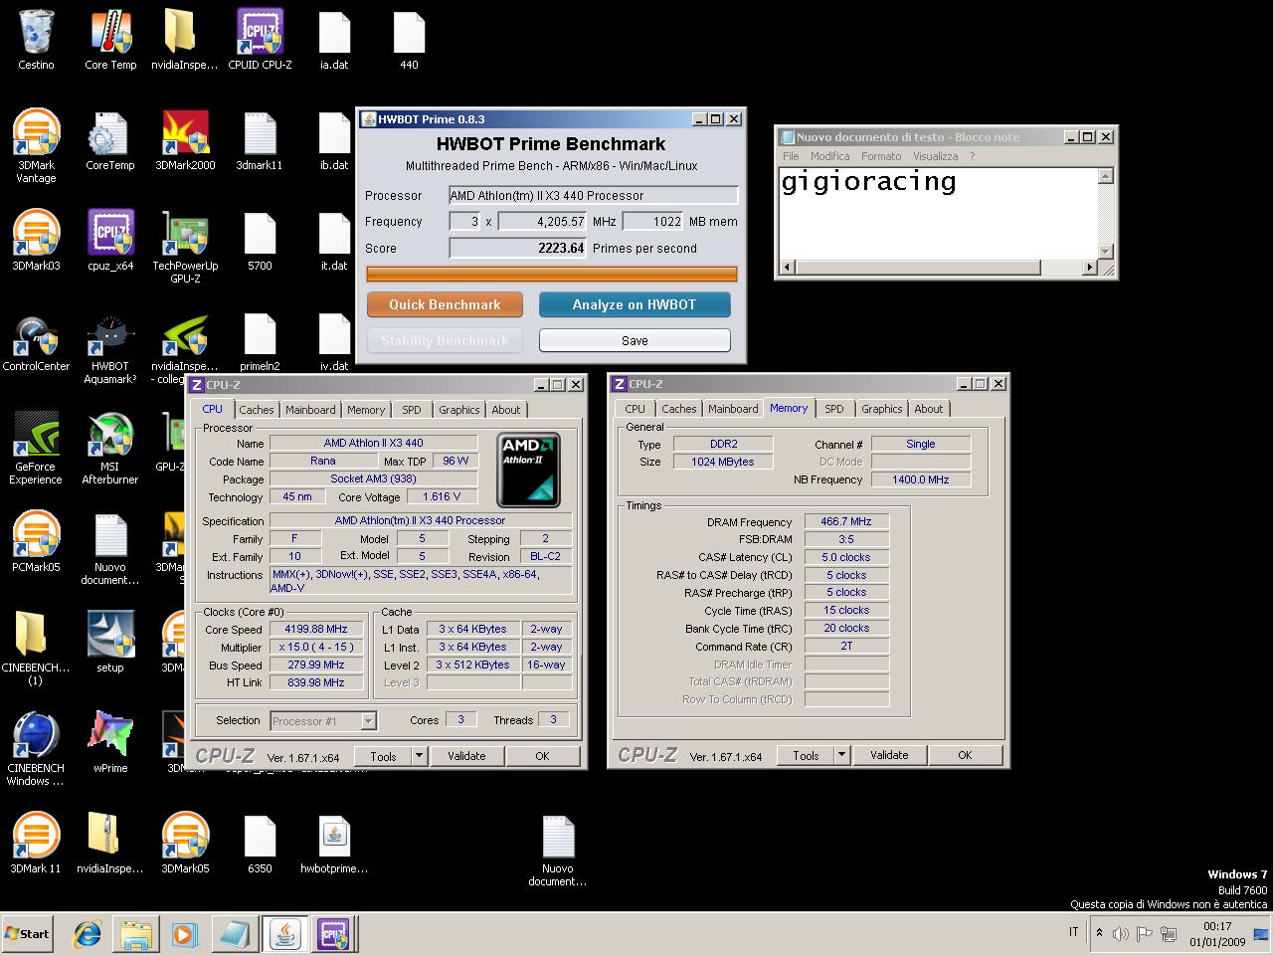
Task: Open PCMark05 desktop shortcut
Action: point(36,542)
